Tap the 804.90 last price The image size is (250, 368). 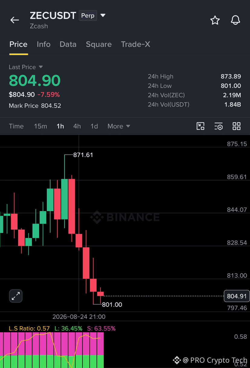click(35, 80)
